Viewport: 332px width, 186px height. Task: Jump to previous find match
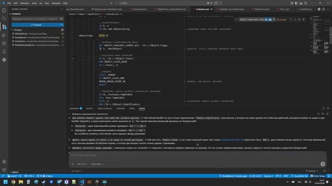pos(290,20)
